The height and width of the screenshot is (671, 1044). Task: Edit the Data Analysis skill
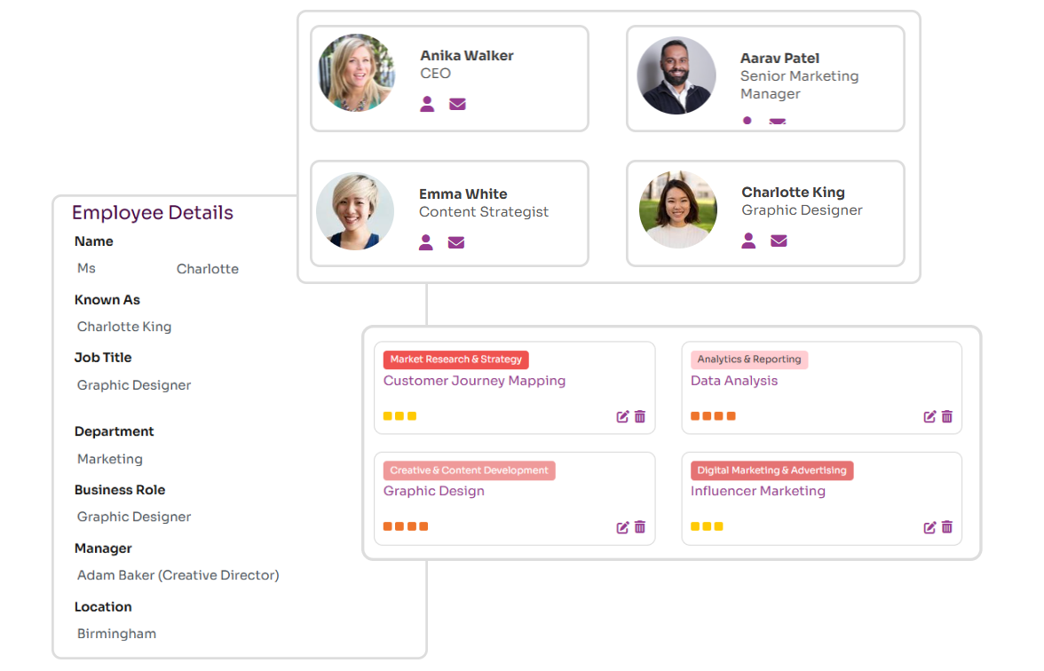pyautogui.click(x=930, y=417)
